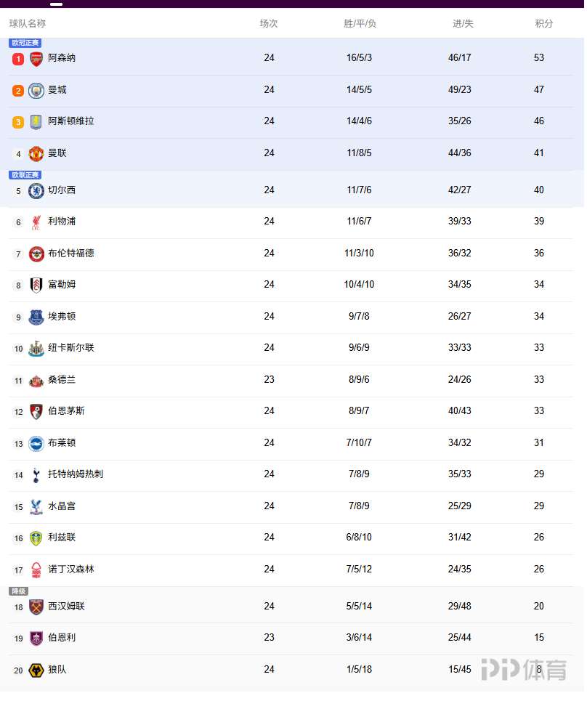587x701 pixels.
Task: Click the 诺丁汉森林 team name
Action: tap(71, 570)
